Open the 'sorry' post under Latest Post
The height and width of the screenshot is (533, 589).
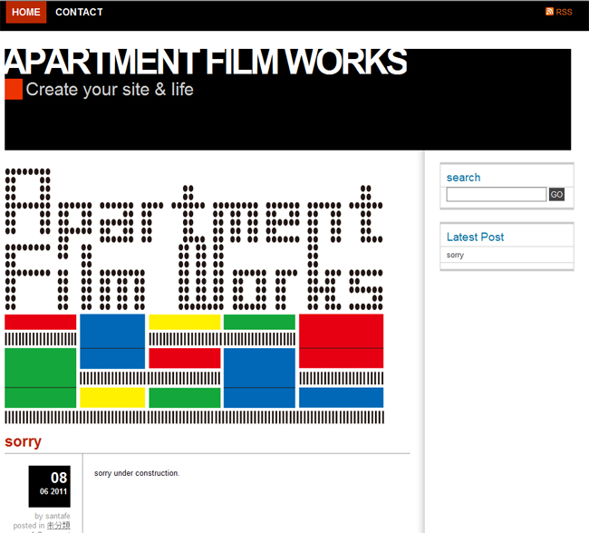click(455, 255)
